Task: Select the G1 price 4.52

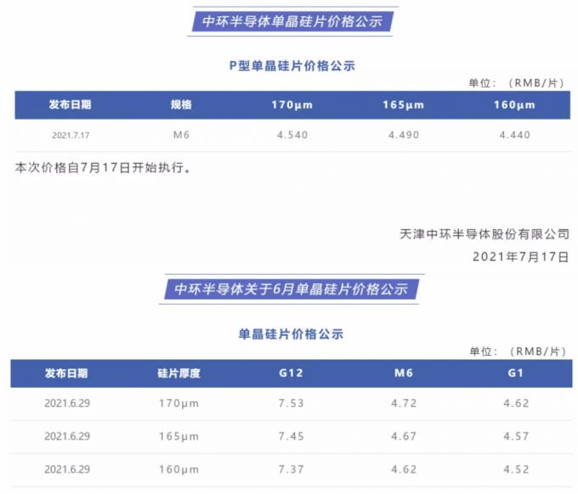Action: 517,469
